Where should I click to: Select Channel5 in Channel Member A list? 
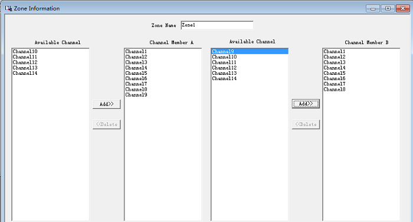coord(136,73)
